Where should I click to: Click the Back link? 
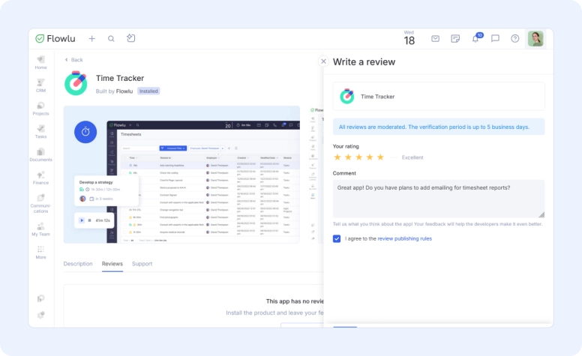click(73, 60)
